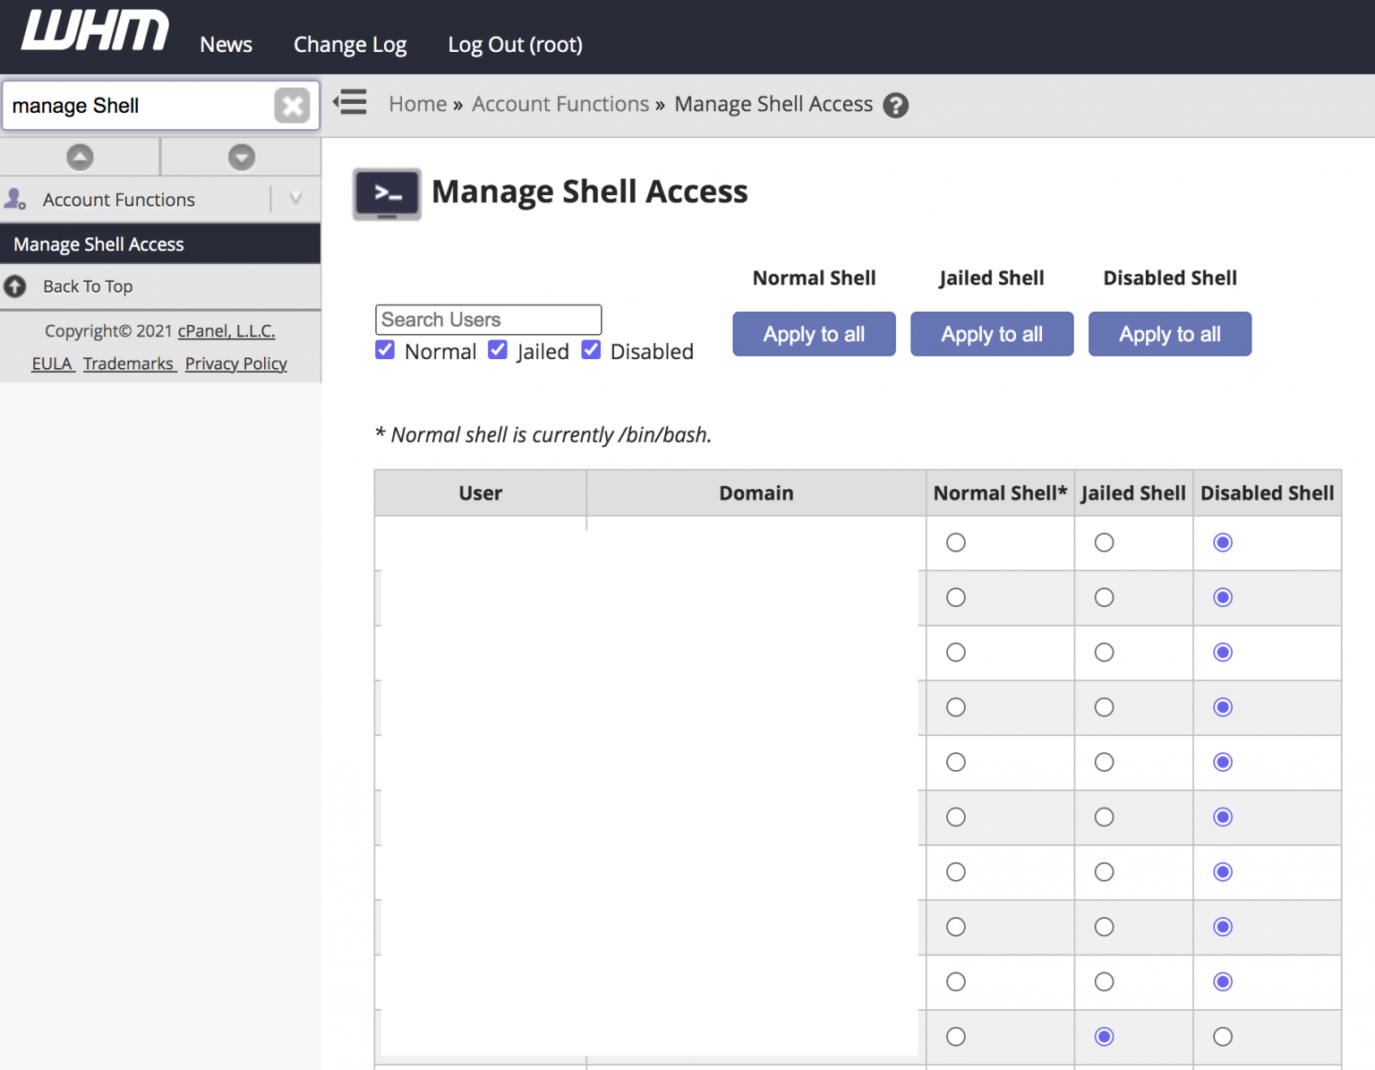Viewport: 1375px width, 1070px height.
Task: Toggle the sidebar with the hamburger collapse icon
Action: pyautogui.click(x=350, y=102)
